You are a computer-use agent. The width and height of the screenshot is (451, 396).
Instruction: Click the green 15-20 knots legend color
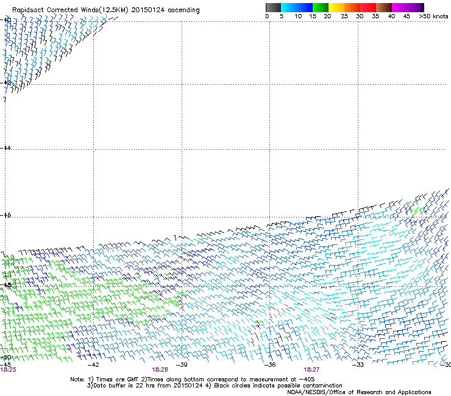321,7
